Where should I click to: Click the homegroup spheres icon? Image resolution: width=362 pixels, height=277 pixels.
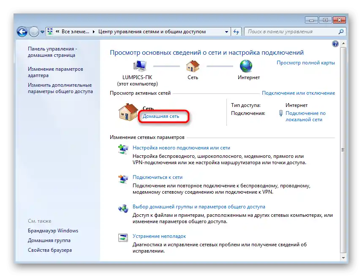(123, 208)
